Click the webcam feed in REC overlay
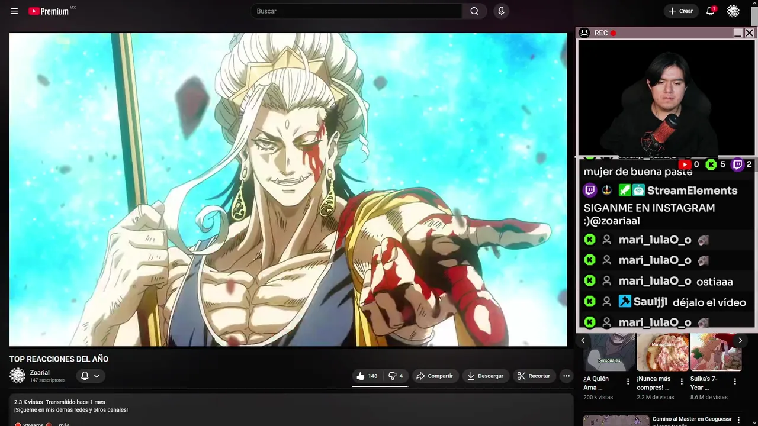The width and height of the screenshot is (758, 426). [666, 98]
